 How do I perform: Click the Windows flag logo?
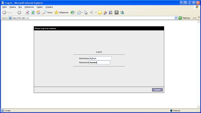[197, 7]
